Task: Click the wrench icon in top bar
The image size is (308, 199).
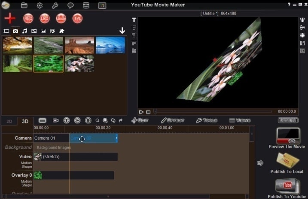Action: (x=55, y=5)
